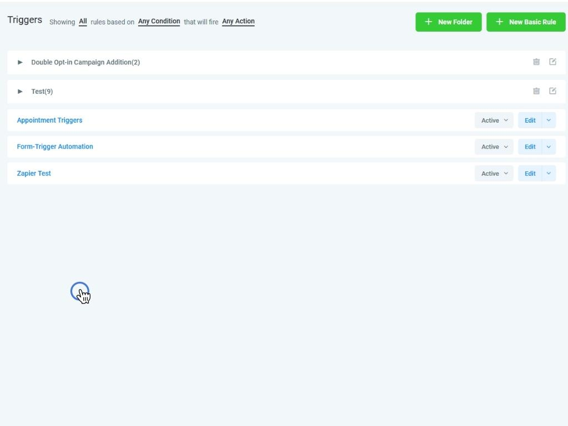Open more options arrow beside Zapier Test Edit
The width and height of the screenshot is (568, 426).
click(x=549, y=174)
